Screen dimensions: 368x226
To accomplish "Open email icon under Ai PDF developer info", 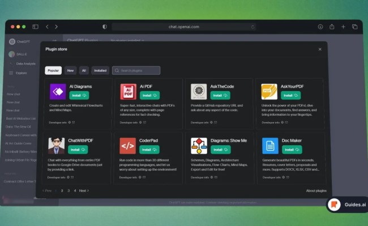I will [144, 122].
